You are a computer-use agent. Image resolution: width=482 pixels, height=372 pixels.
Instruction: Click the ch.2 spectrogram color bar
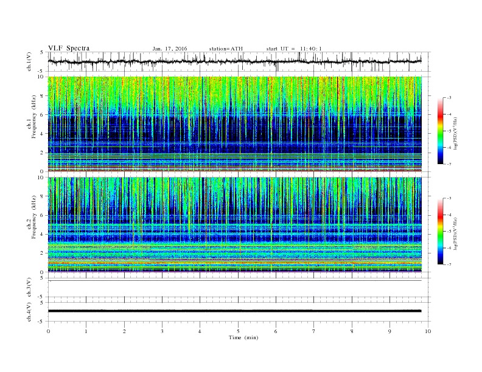(x=440, y=232)
